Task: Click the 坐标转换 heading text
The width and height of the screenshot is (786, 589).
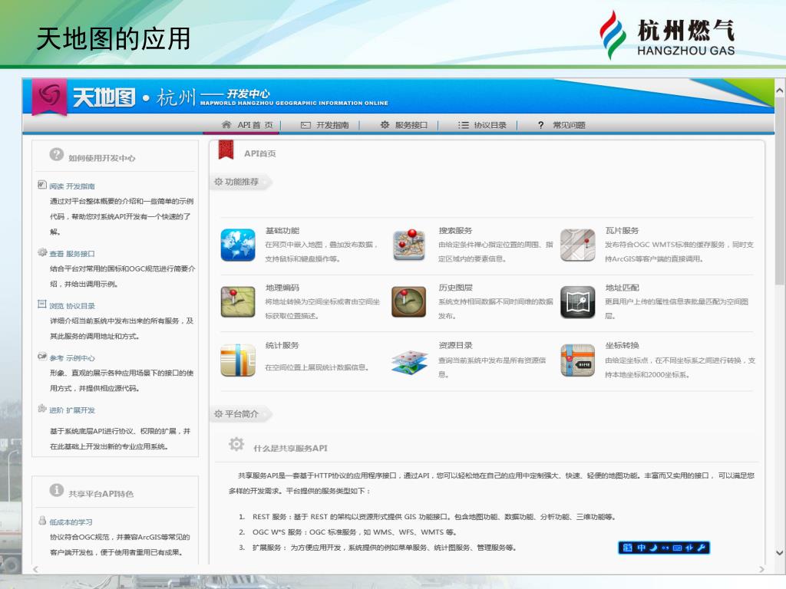Action: pos(622,345)
